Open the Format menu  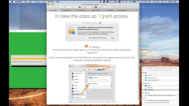pos(37,2)
